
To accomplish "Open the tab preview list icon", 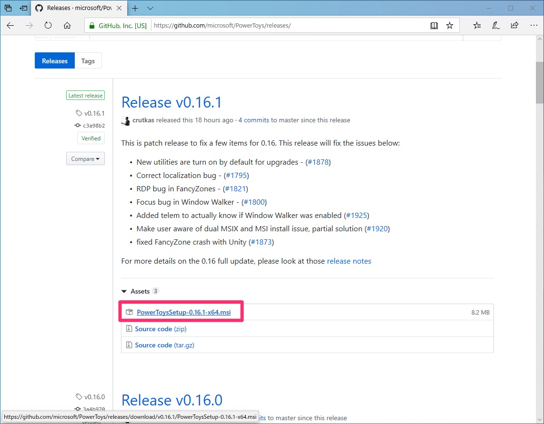I will click(x=8, y=8).
